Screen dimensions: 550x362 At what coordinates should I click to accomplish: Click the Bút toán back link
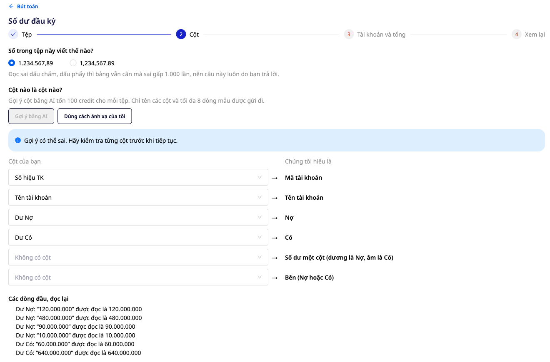coord(27,6)
